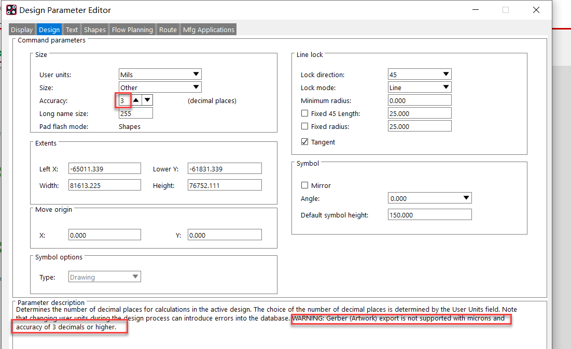Uncheck the Tangent checkbox

pos(305,142)
